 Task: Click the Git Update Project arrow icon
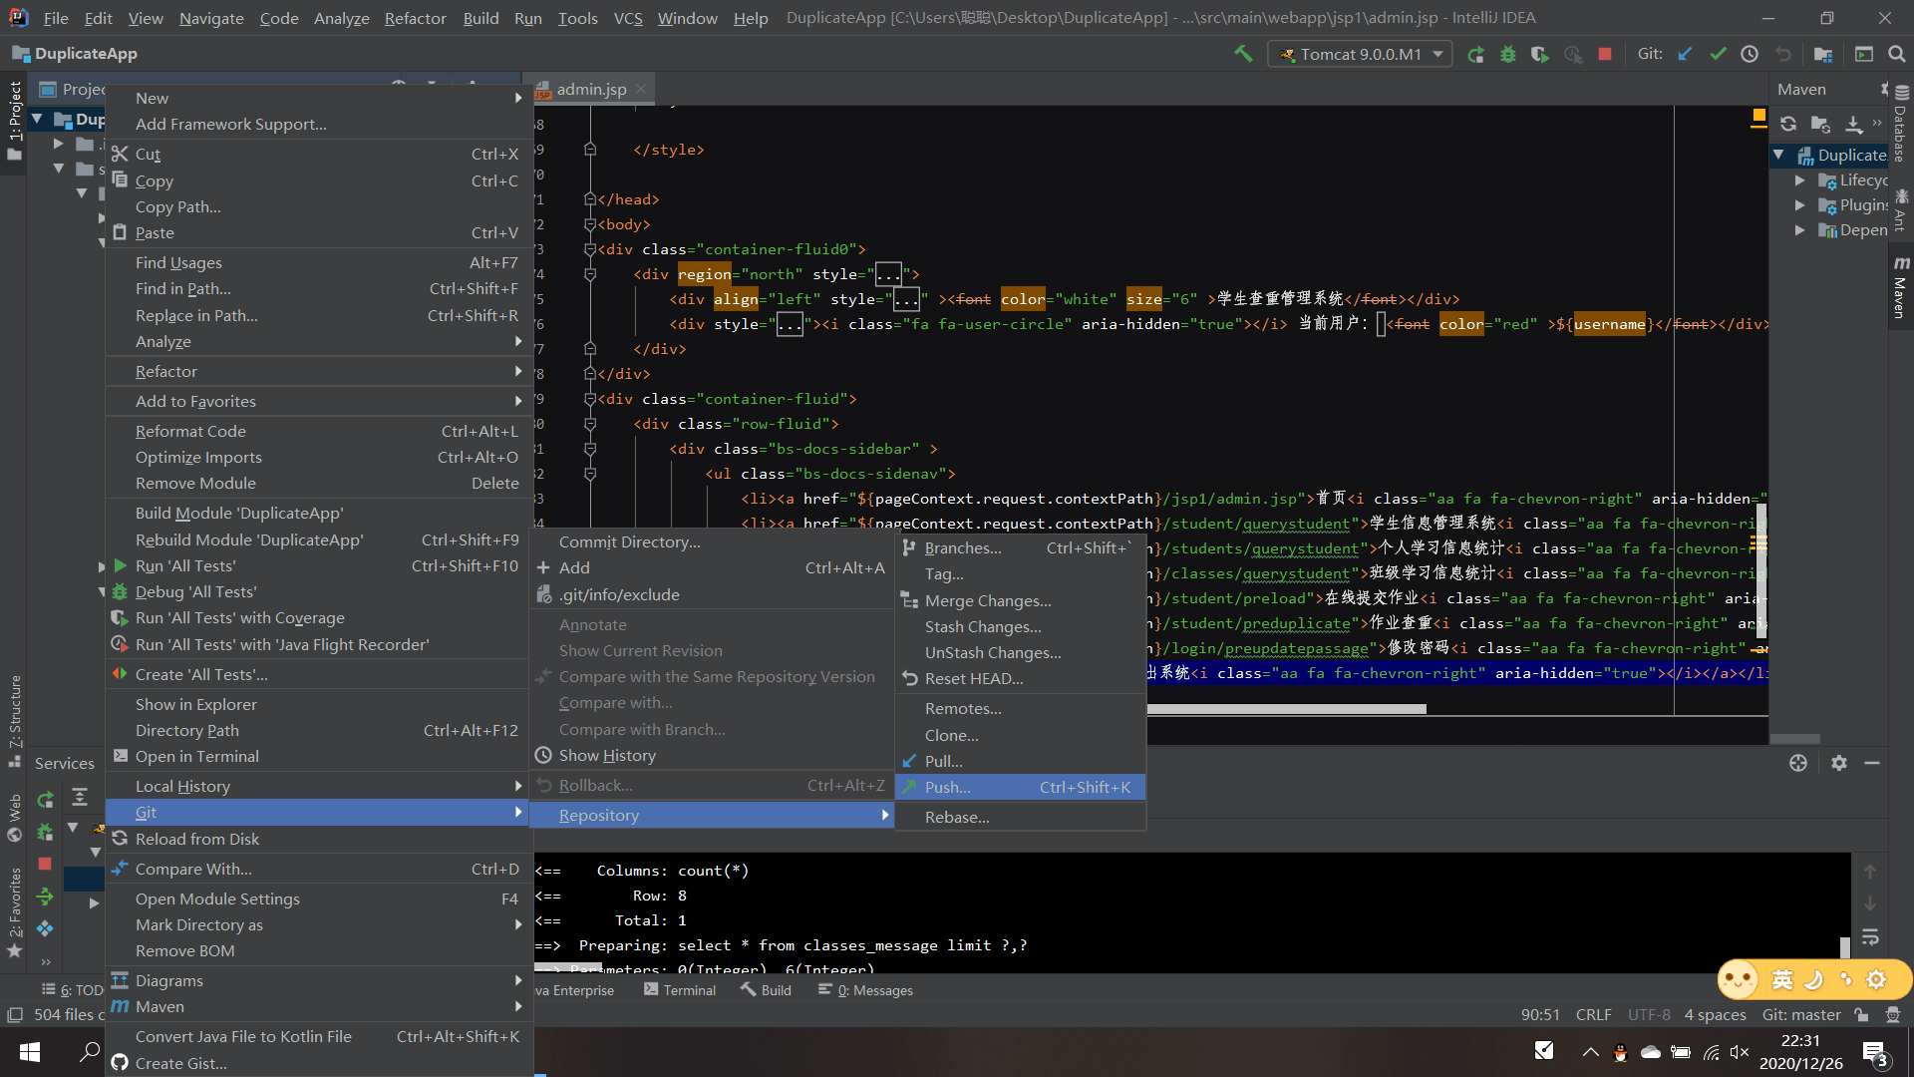pos(1685,54)
